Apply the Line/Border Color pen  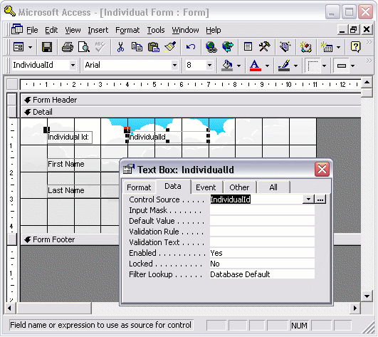284,66
